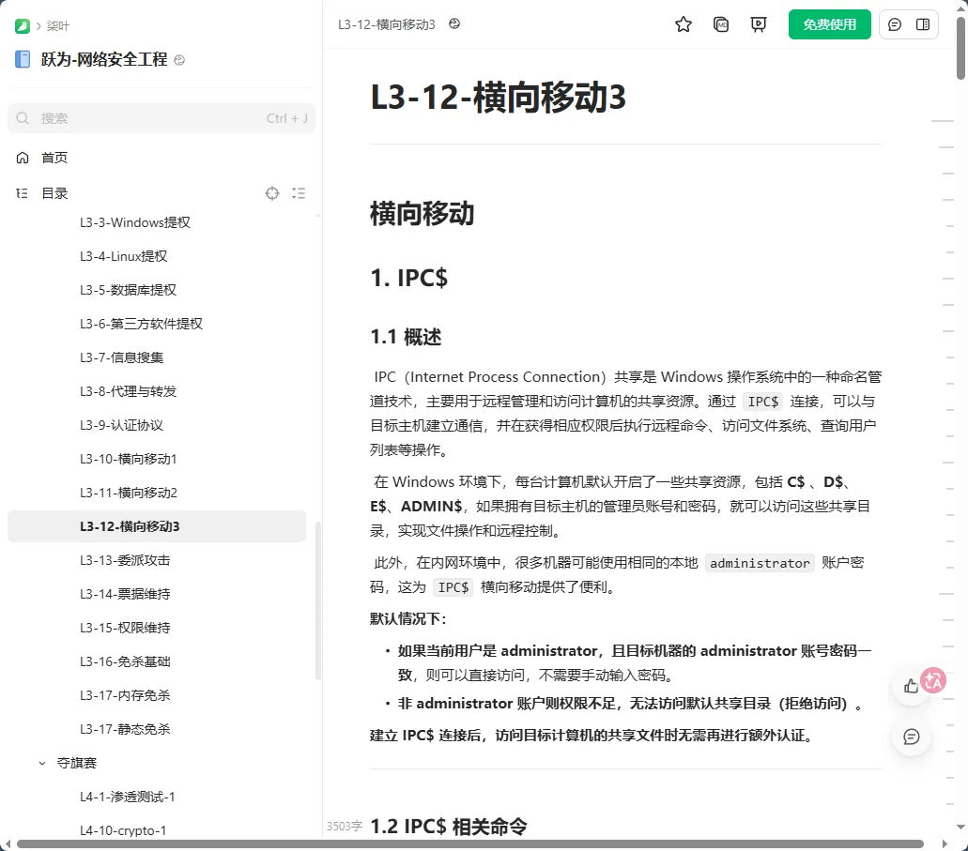Go to 首页 in the sidebar
Screen dimensions: 968x851
coord(54,158)
